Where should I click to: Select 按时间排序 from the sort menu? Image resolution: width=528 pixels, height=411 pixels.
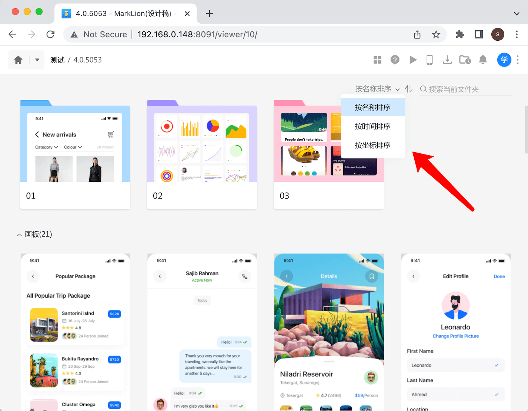[x=372, y=126]
